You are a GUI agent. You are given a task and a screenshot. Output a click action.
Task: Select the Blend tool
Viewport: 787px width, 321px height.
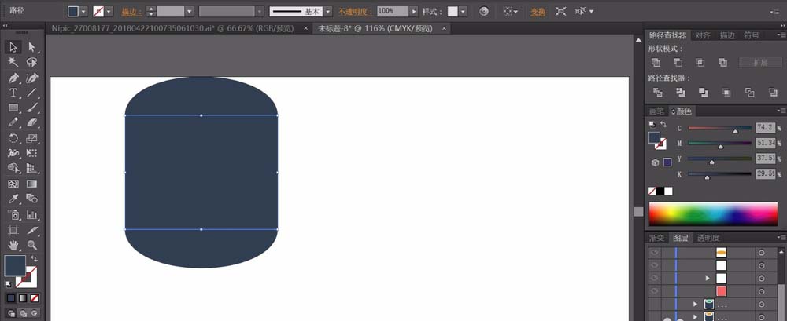(x=32, y=199)
